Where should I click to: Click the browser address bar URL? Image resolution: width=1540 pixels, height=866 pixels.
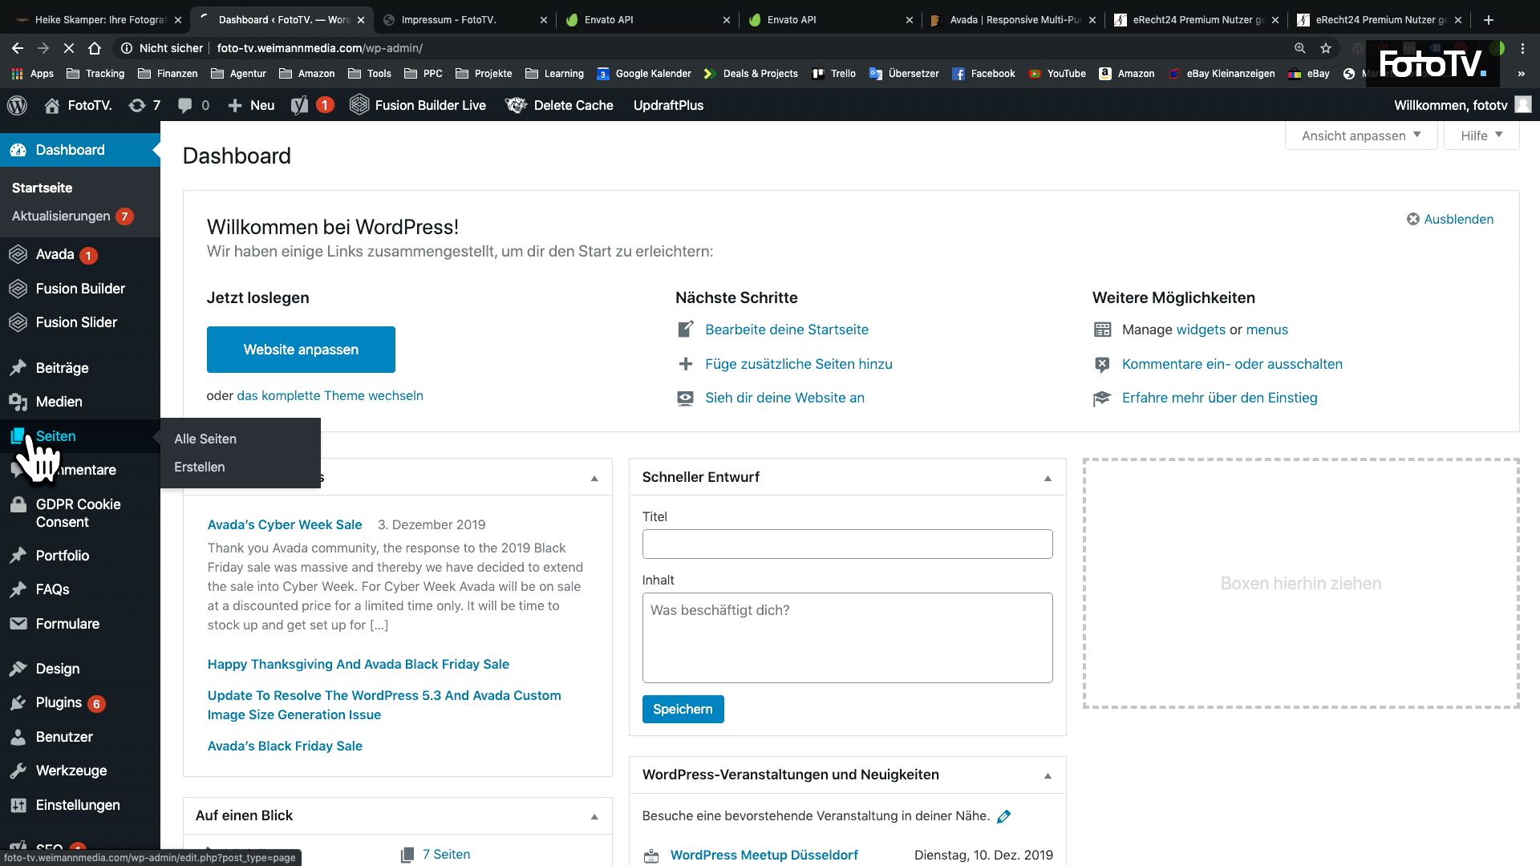[319, 48]
